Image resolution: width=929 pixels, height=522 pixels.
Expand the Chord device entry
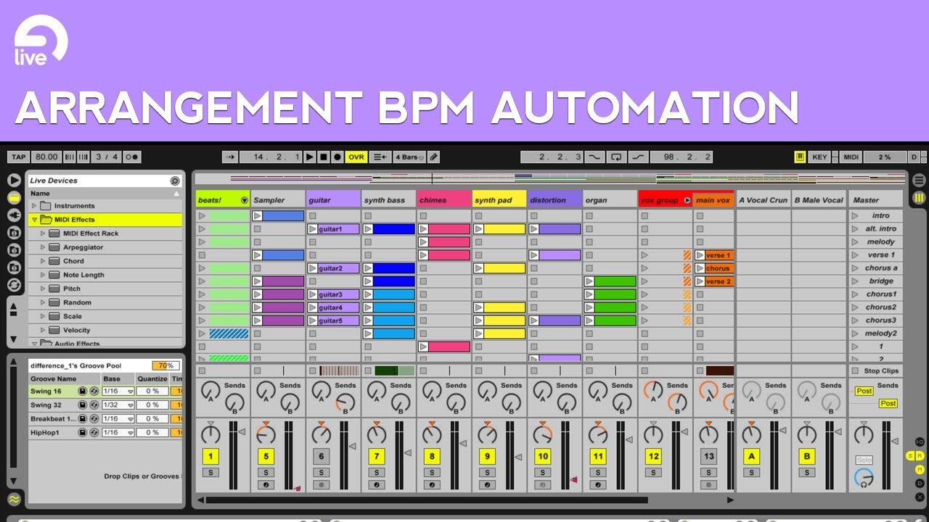43,261
